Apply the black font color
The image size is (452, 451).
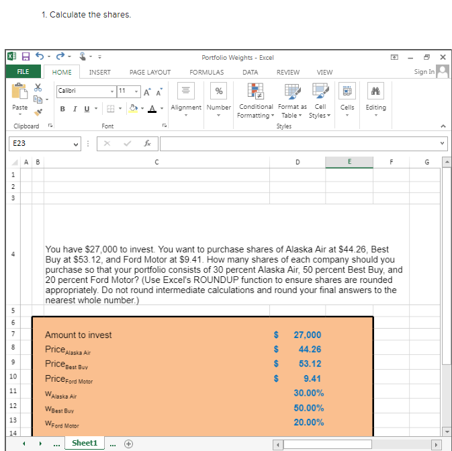pyautogui.click(x=152, y=109)
